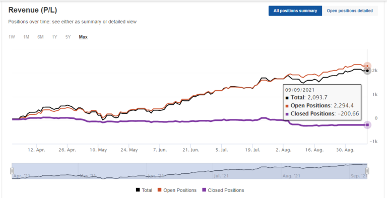Grab the left navigator range handle
The height and width of the screenshot is (198, 387).
12,171
